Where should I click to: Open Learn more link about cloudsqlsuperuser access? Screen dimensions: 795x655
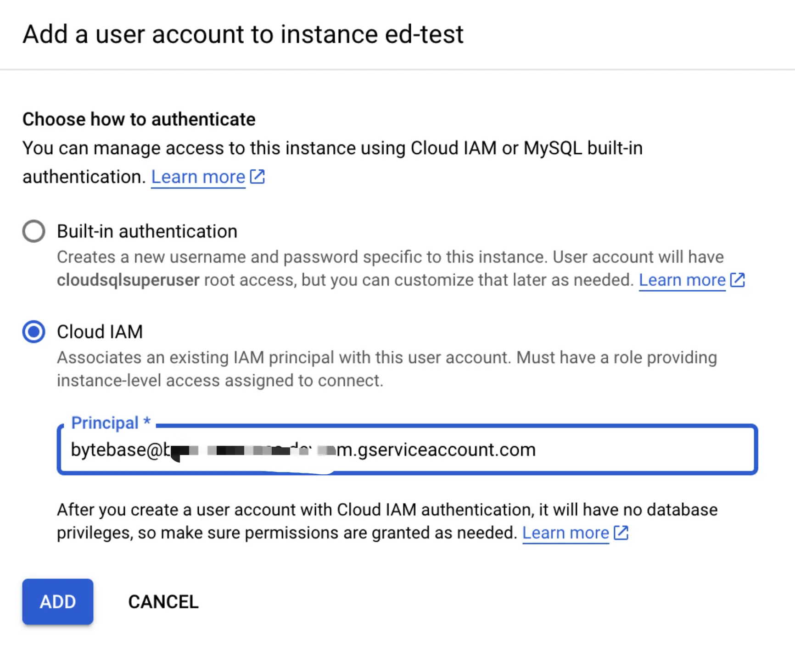[682, 280]
